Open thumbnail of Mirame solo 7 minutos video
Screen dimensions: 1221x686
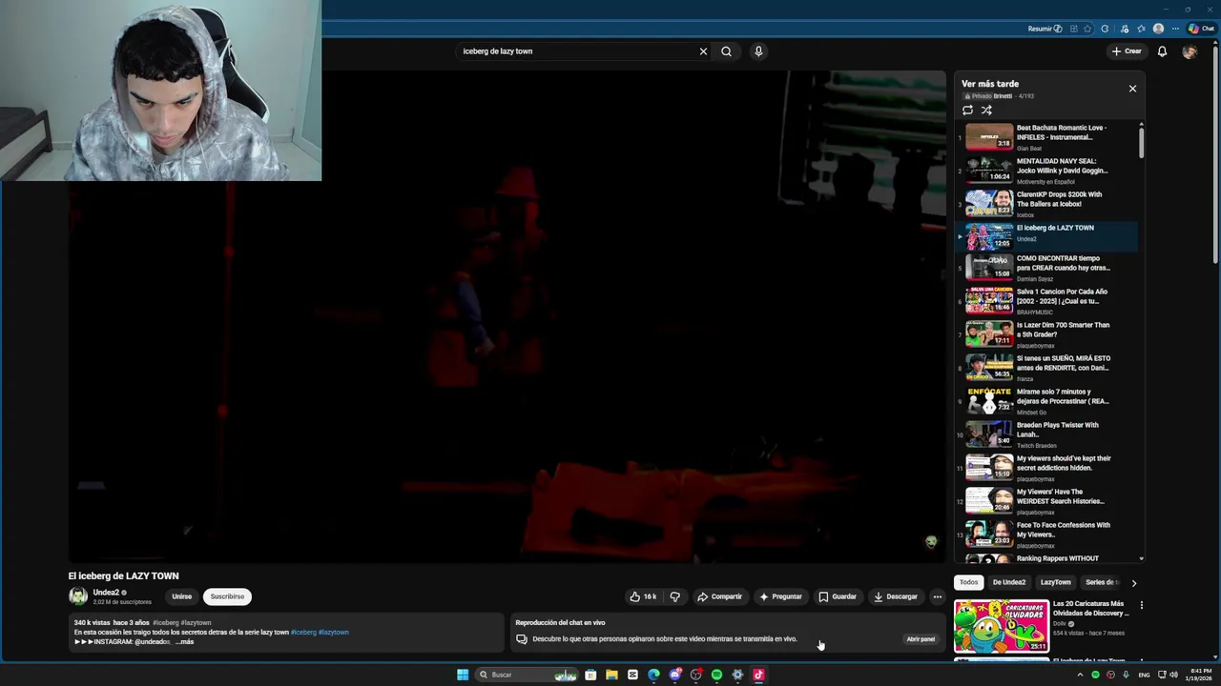[989, 400]
